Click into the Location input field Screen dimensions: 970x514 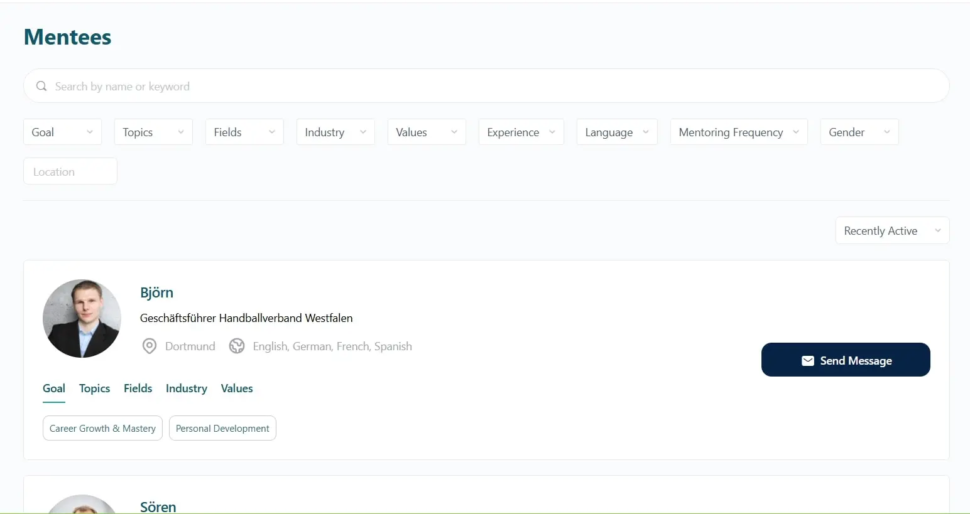tap(70, 171)
